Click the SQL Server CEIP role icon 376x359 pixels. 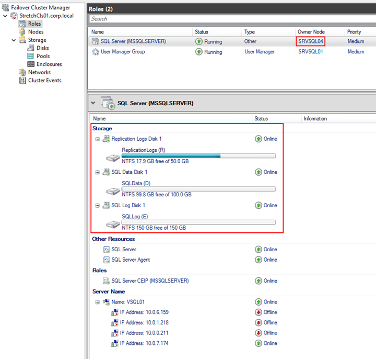(106, 281)
